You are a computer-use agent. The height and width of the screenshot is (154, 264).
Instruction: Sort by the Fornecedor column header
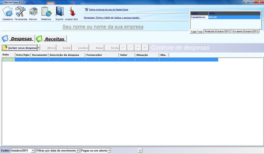pos(102,55)
